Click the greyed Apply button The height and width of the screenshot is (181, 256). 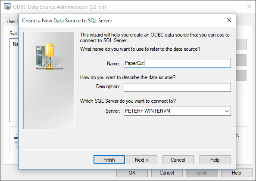202,173
